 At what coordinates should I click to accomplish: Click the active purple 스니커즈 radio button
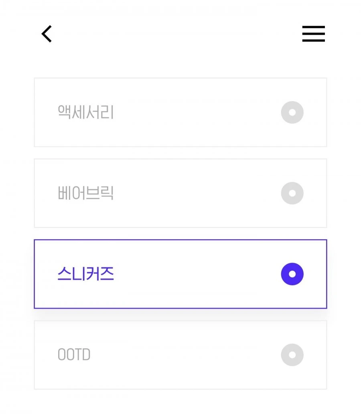coord(292,274)
